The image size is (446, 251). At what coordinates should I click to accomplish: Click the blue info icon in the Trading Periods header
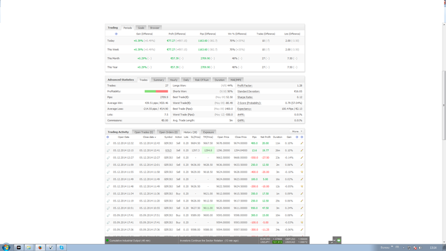116,34
